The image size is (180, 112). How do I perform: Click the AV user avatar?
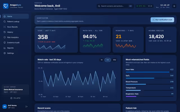[x=4, y=106]
